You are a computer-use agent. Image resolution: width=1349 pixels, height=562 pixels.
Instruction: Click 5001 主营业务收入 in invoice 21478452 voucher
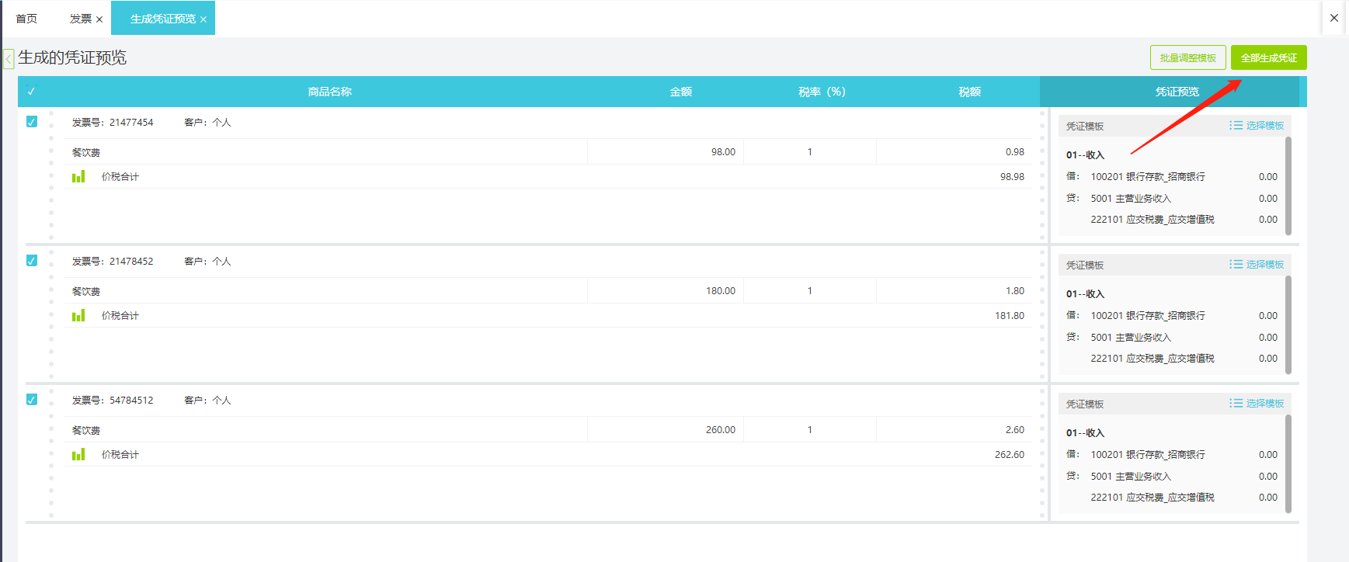coord(1131,338)
